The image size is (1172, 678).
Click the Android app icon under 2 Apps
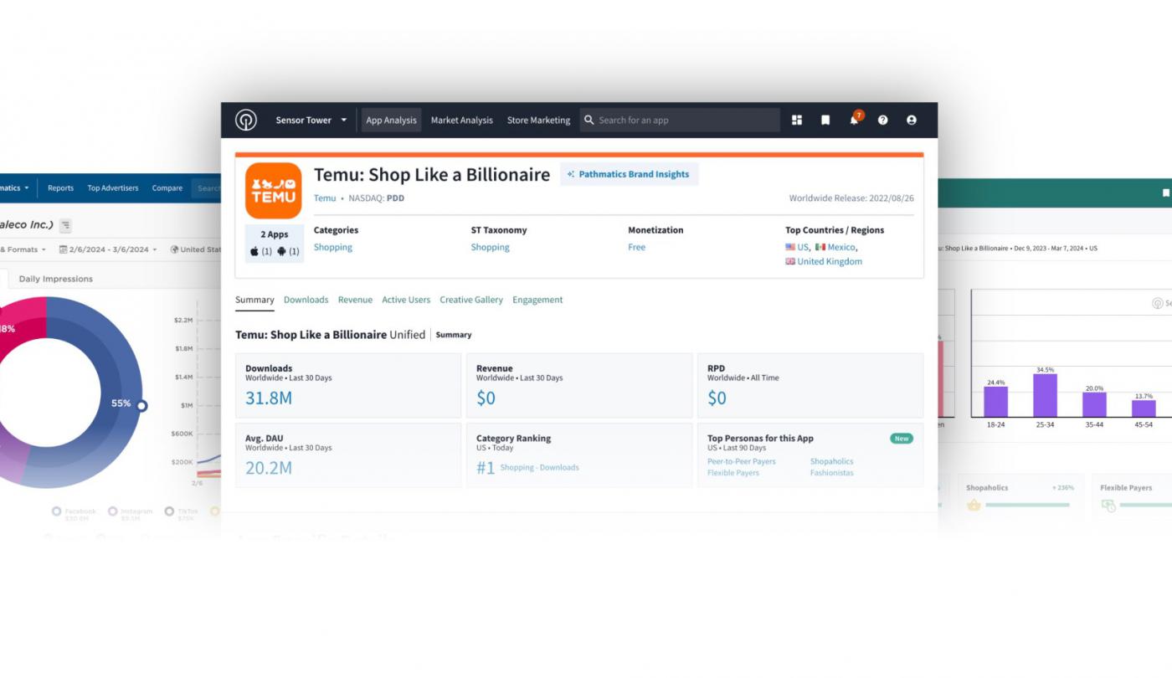[281, 251]
